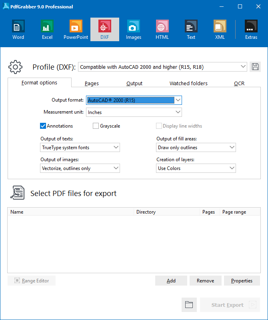Sort file list by Directory column header
Image resolution: width=268 pixels, height=320 pixels.
point(167,212)
